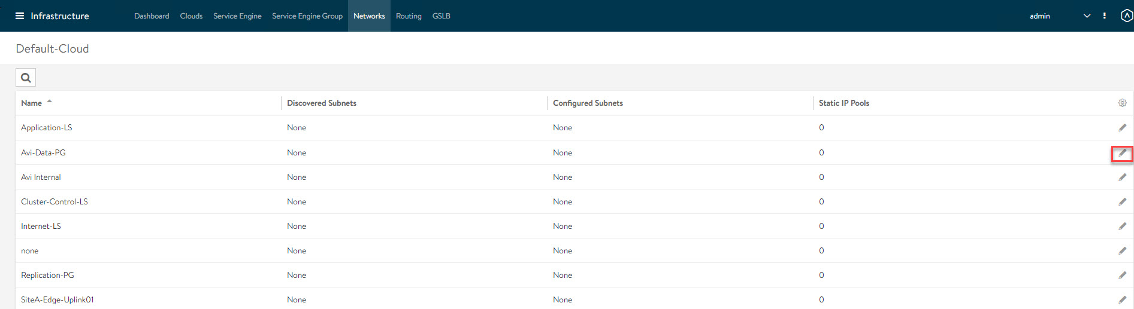This screenshot has width=1134, height=309.
Task: Edit the Avi Internal network pencil icon
Action: (1122, 178)
